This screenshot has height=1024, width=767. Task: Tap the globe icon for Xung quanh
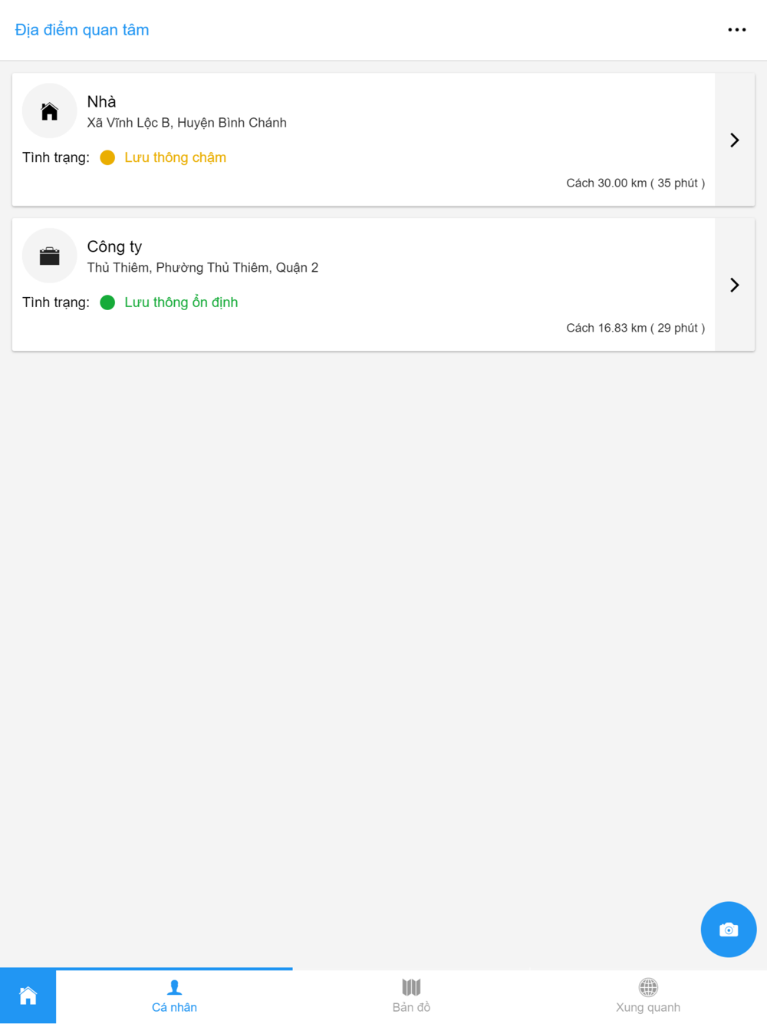(x=648, y=987)
